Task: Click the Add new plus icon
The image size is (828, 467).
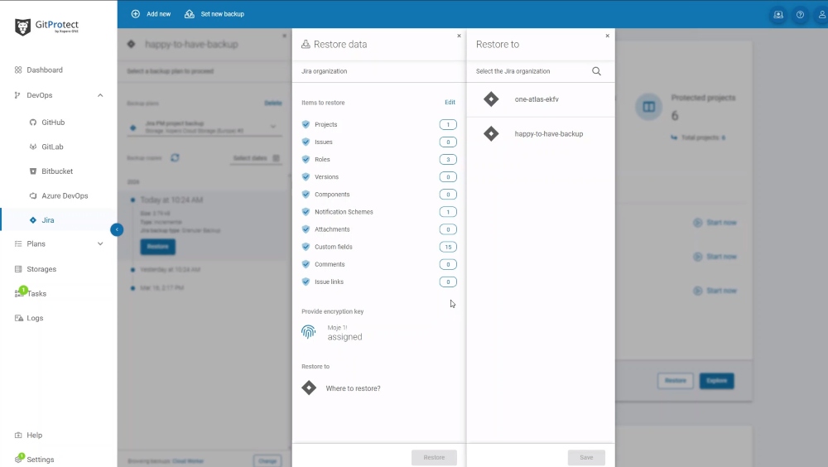Action: tap(136, 14)
